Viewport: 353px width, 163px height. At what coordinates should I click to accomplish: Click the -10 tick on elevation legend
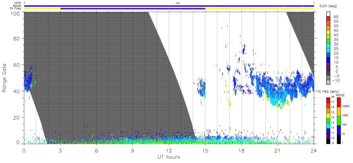click(336, 80)
